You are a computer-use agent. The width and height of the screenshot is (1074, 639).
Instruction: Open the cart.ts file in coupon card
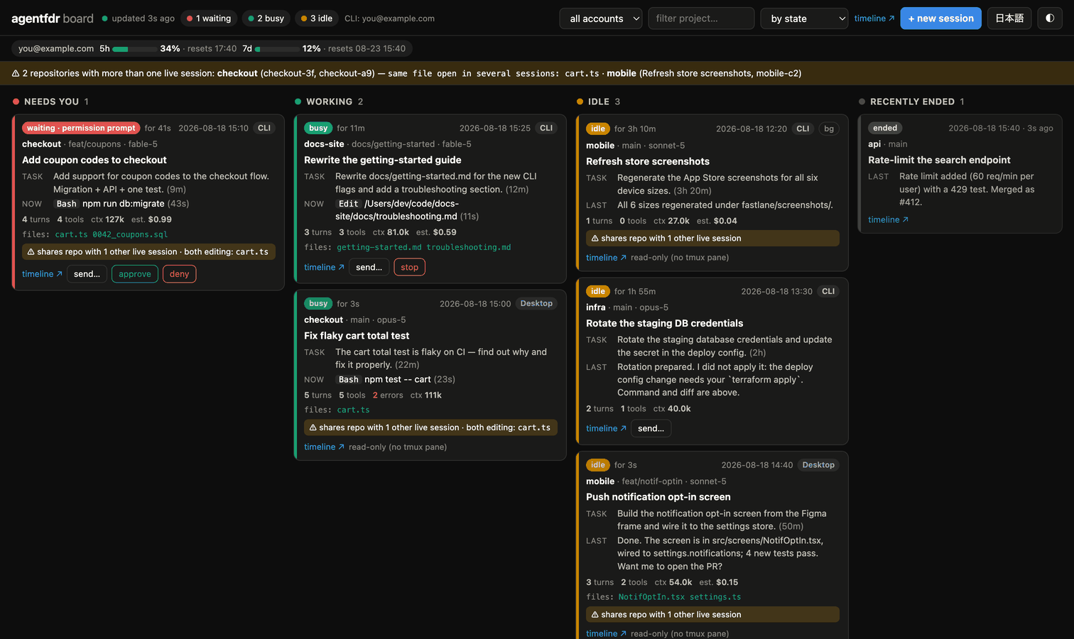coord(72,234)
